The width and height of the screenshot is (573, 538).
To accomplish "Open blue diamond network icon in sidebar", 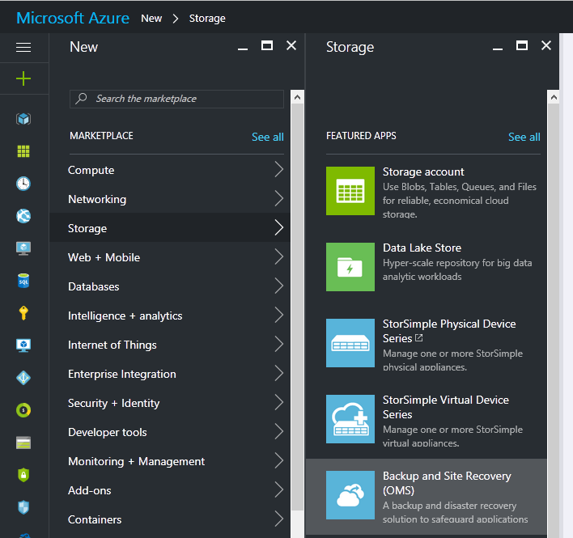I will pyautogui.click(x=23, y=378).
